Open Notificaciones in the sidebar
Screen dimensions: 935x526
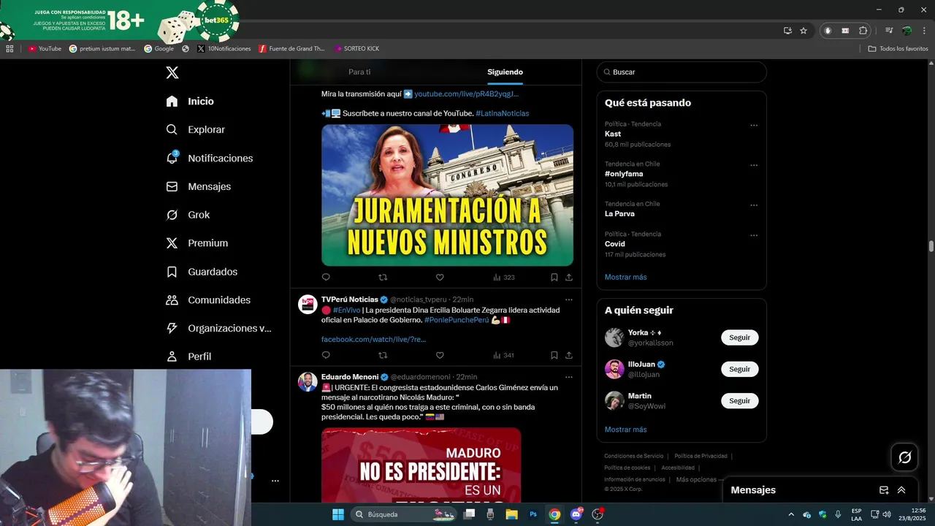click(x=209, y=158)
